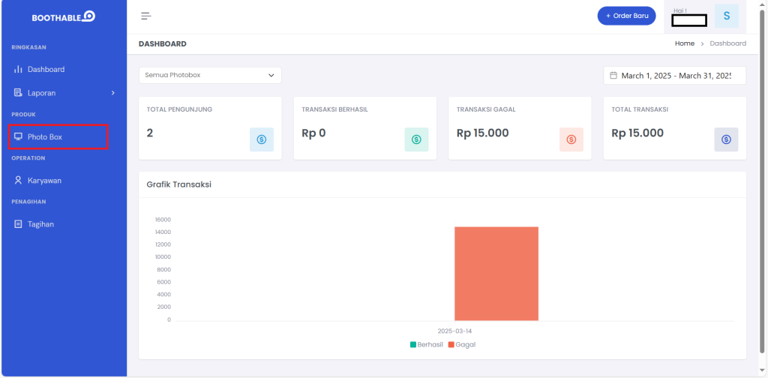Click the hamburger menu toggle icon
This screenshot has width=768, height=378.
146,16
